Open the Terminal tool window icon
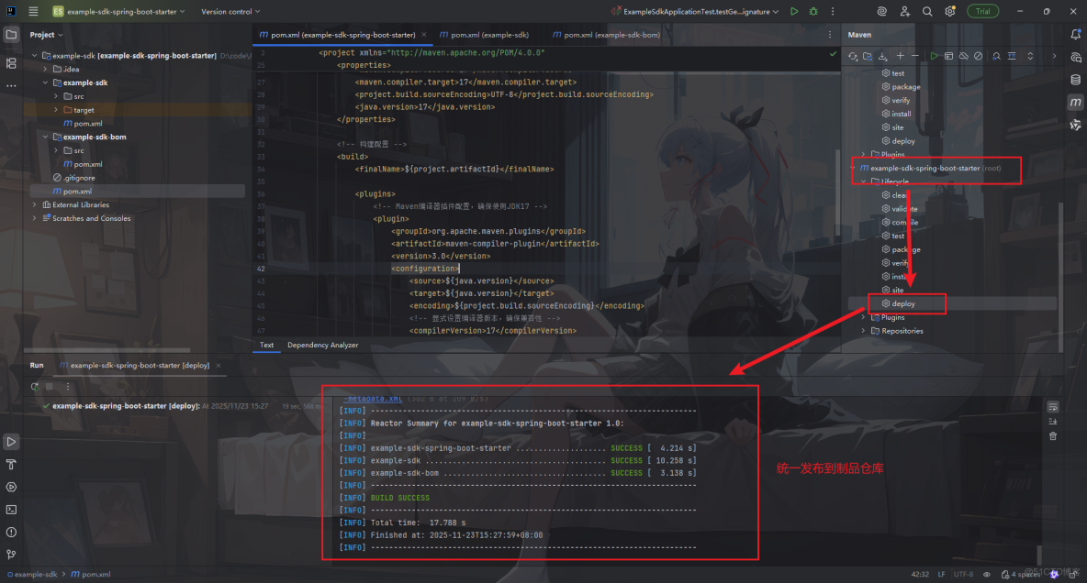The width and height of the screenshot is (1087, 583). (x=11, y=510)
